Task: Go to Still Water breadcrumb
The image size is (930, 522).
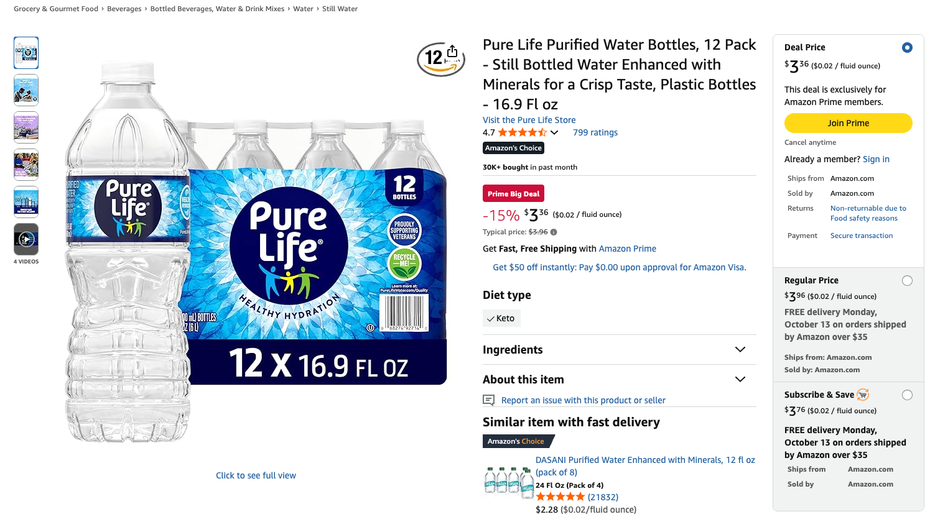Action: point(340,9)
